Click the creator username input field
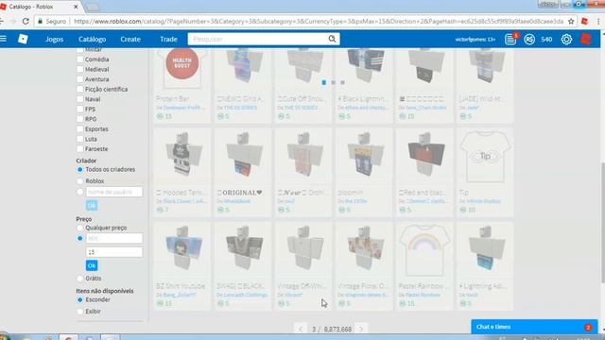 113,192
